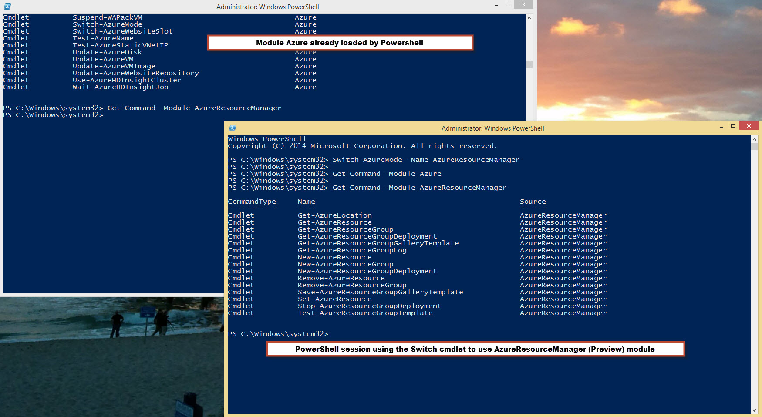Click 'Get-AzureResourceGroup' cmdlet name
The width and height of the screenshot is (762, 417).
(x=346, y=229)
